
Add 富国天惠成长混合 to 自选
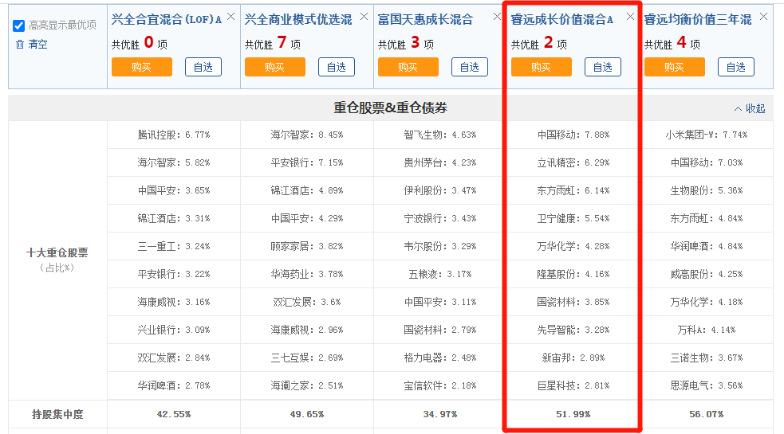pyautogui.click(x=470, y=67)
